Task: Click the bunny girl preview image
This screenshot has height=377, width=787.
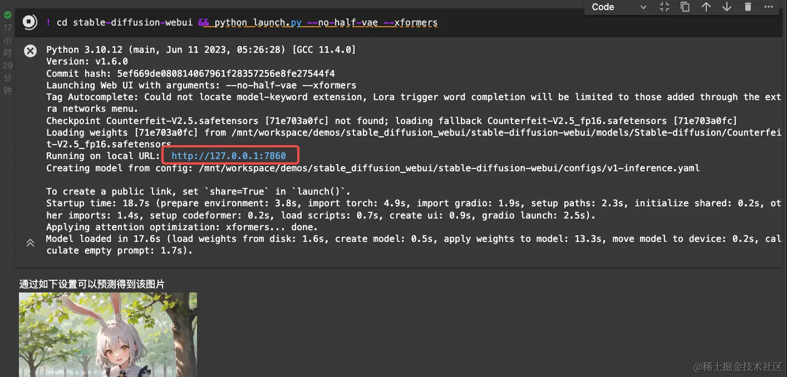Action: pyautogui.click(x=108, y=335)
